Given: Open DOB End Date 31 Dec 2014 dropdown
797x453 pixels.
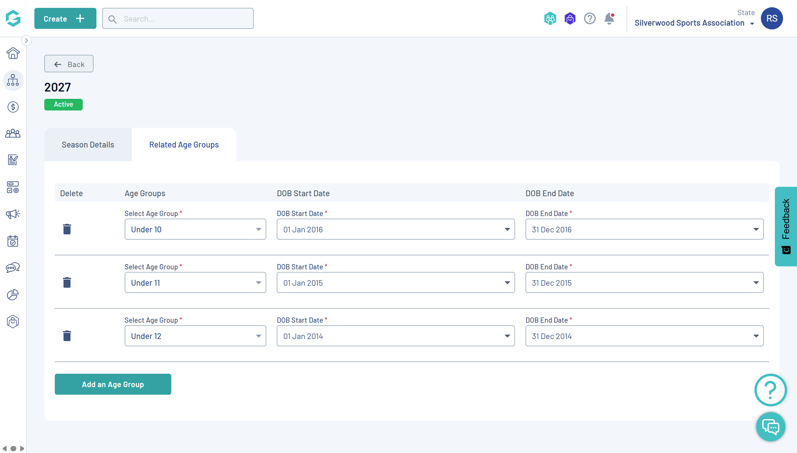Looking at the screenshot, I should [644, 336].
